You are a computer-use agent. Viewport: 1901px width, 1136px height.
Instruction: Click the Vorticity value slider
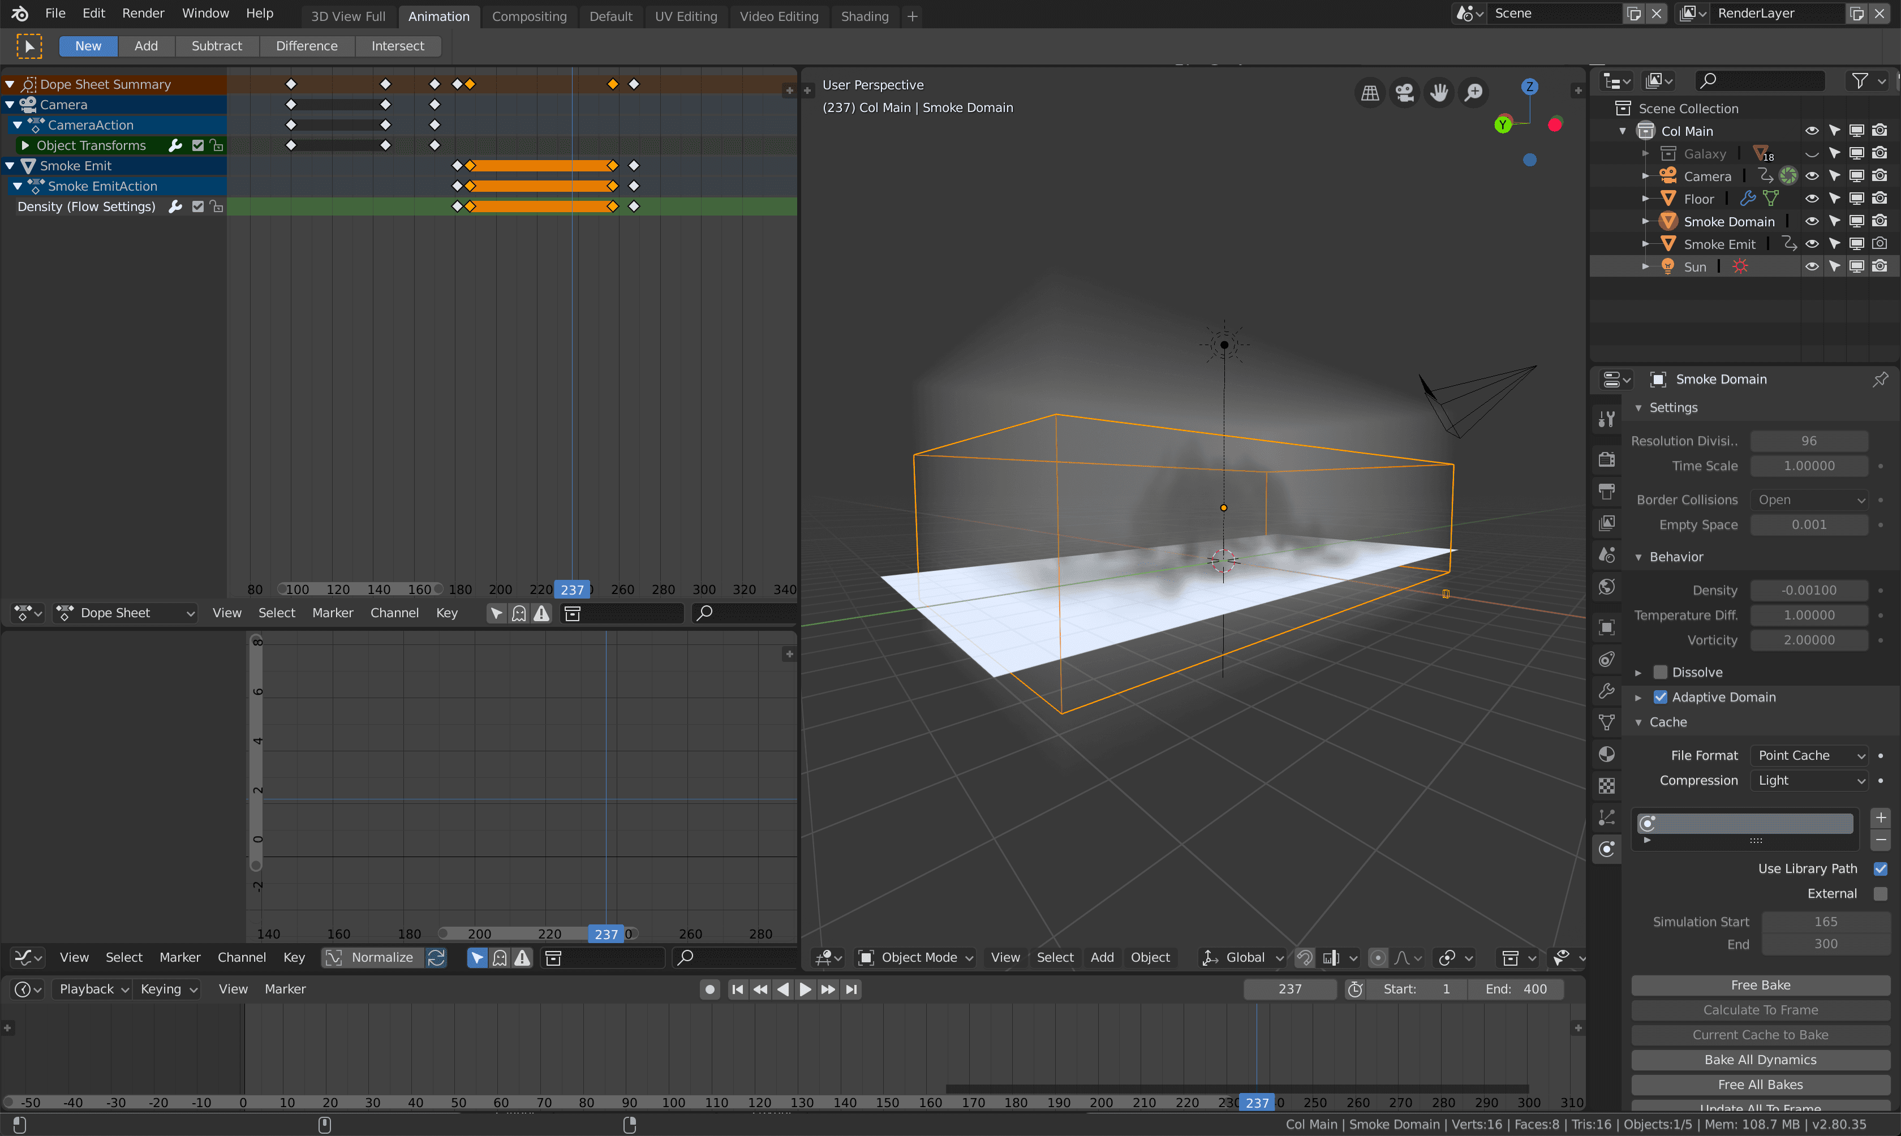tap(1808, 640)
